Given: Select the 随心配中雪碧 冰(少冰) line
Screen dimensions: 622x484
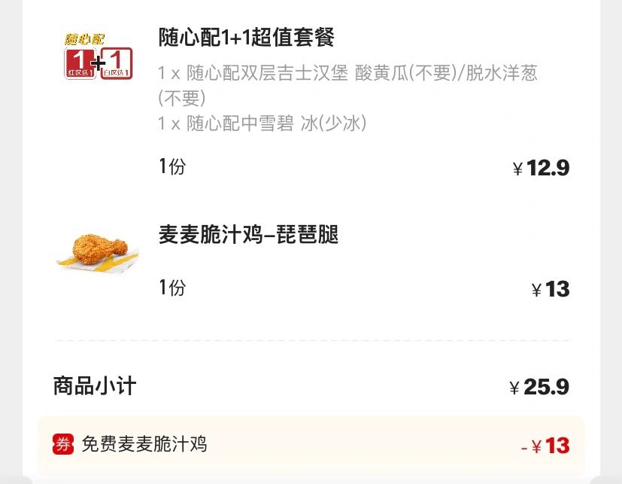Looking at the screenshot, I should point(262,123).
